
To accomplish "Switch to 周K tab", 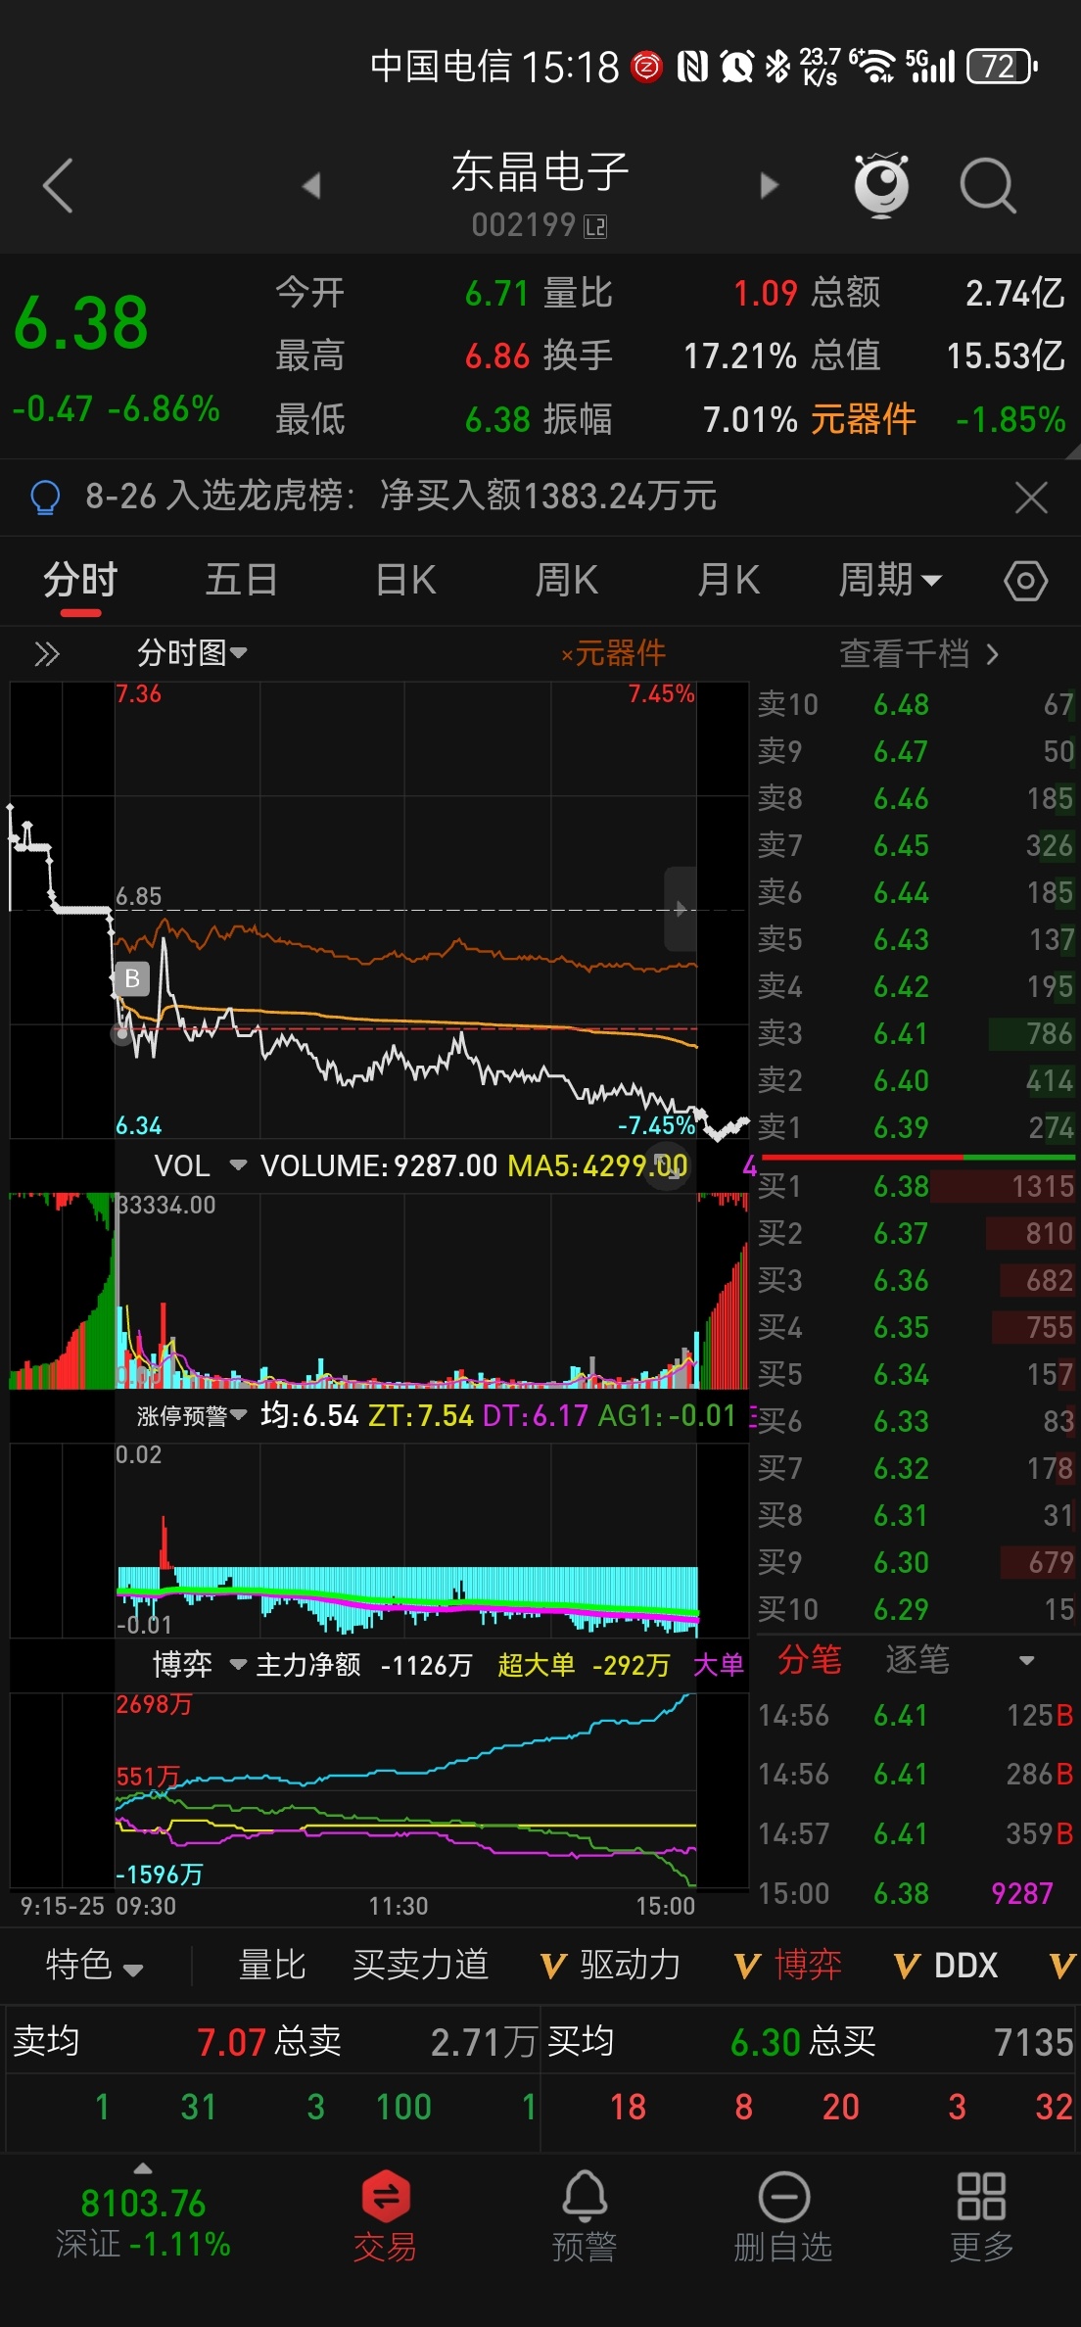I will pos(566,581).
